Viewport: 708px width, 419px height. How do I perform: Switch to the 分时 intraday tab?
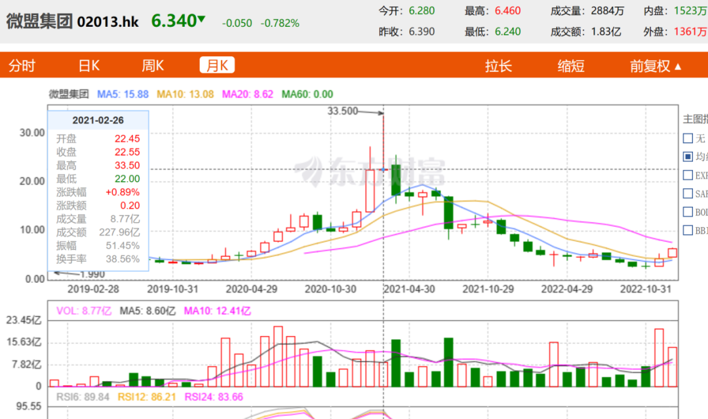pyautogui.click(x=21, y=65)
